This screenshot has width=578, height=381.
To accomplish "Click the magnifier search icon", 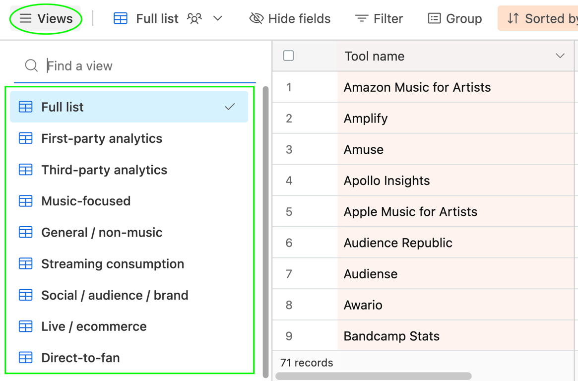I will tap(31, 65).
